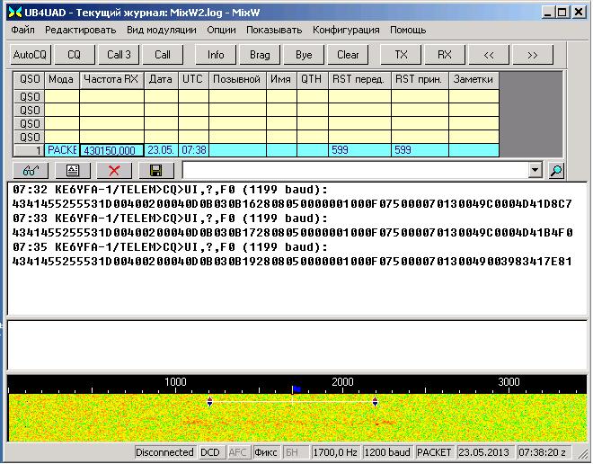Open the Конфигурация menu
This screenshot has height=464, width=593.
click(346, 30)
